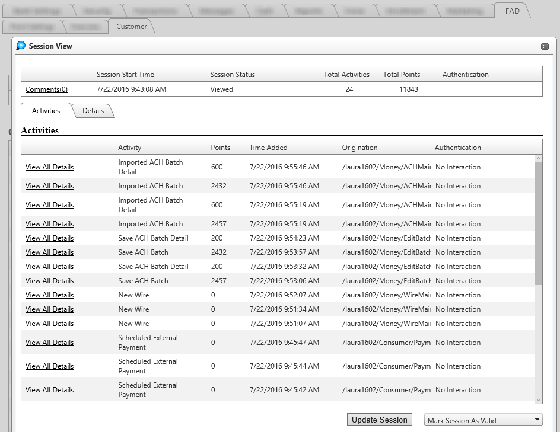The image size is (560, 432).
Task: Open the FAD tab
Action: [512, 11]
